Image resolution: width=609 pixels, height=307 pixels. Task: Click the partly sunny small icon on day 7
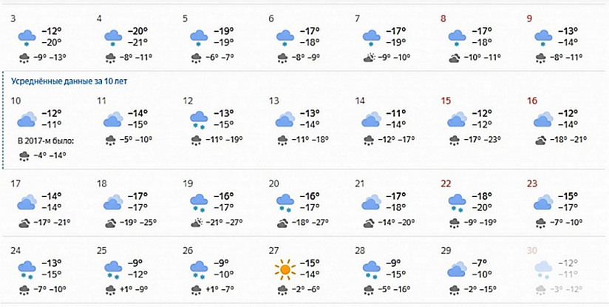pyautogui.click(x=370, y=58)
